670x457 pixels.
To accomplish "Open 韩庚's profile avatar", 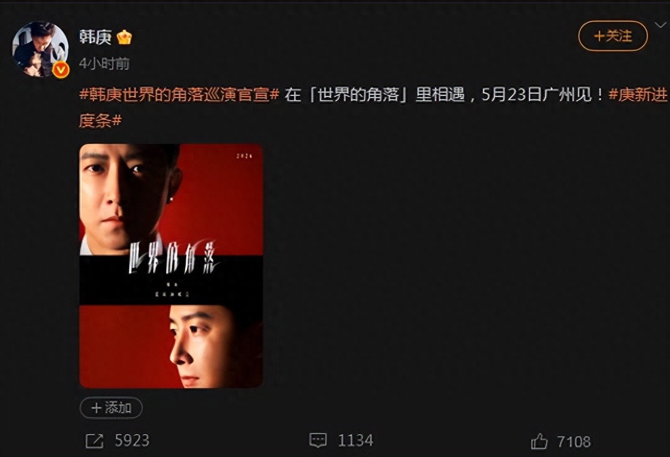I will tap(40, 49).
